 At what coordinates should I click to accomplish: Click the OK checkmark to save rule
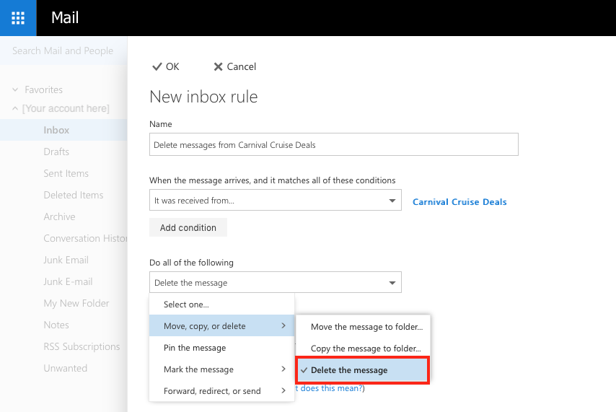pyautogui.click(x=157, y=66)
